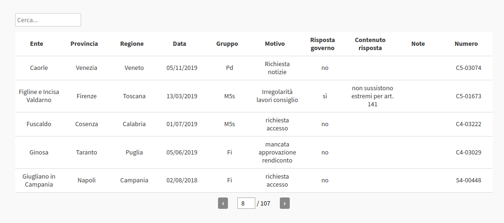
Task: Click the S4-00448 number cell
Action: (468, 180)
